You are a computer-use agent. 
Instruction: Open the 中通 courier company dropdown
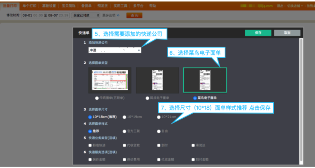click(115, 50)
